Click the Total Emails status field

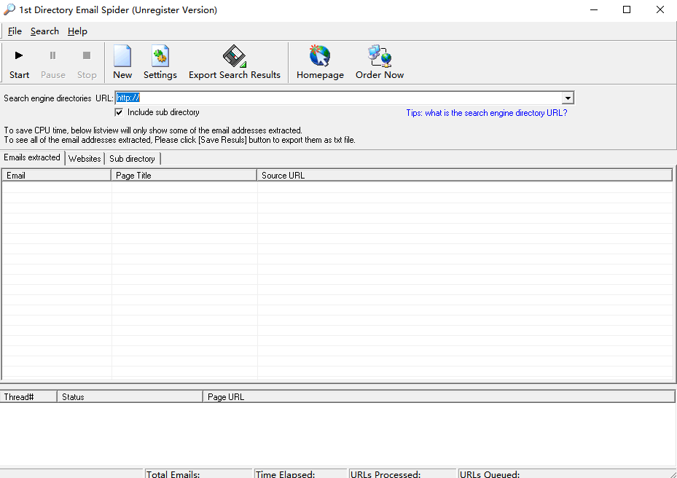tap(198, 474)
